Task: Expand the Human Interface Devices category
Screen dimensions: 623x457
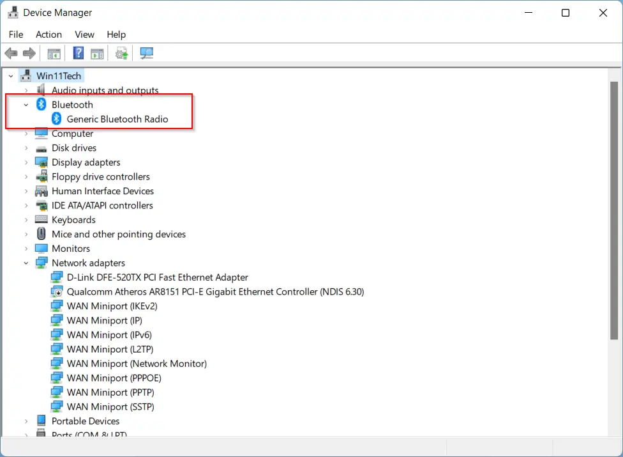Action: click(26, 191)
